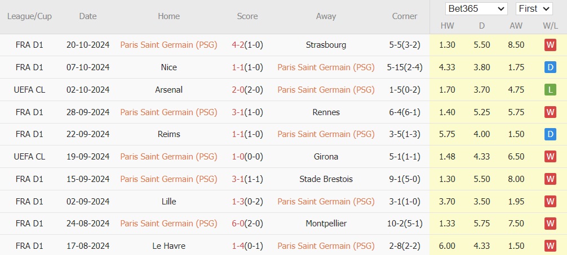Click the W badge in the Le Havre row
This screenshot has height=255, width=567.
tap(550, 246)
